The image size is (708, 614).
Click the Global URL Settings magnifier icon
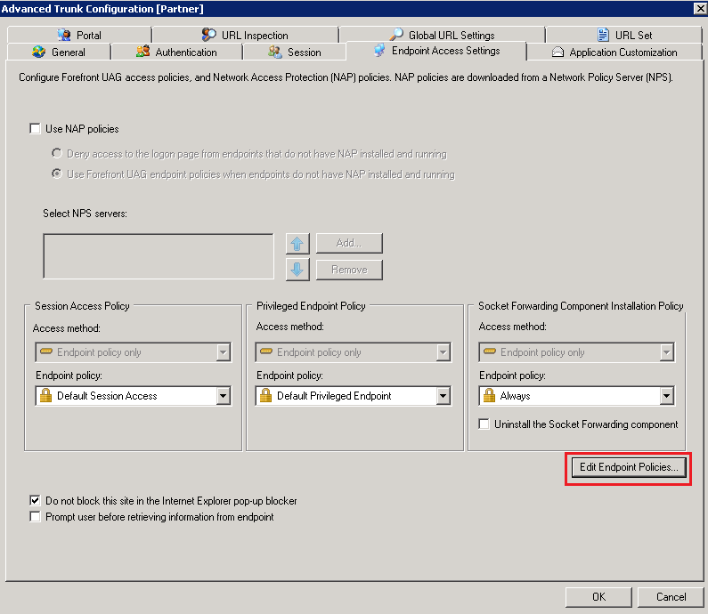click(x=396, y=35)
